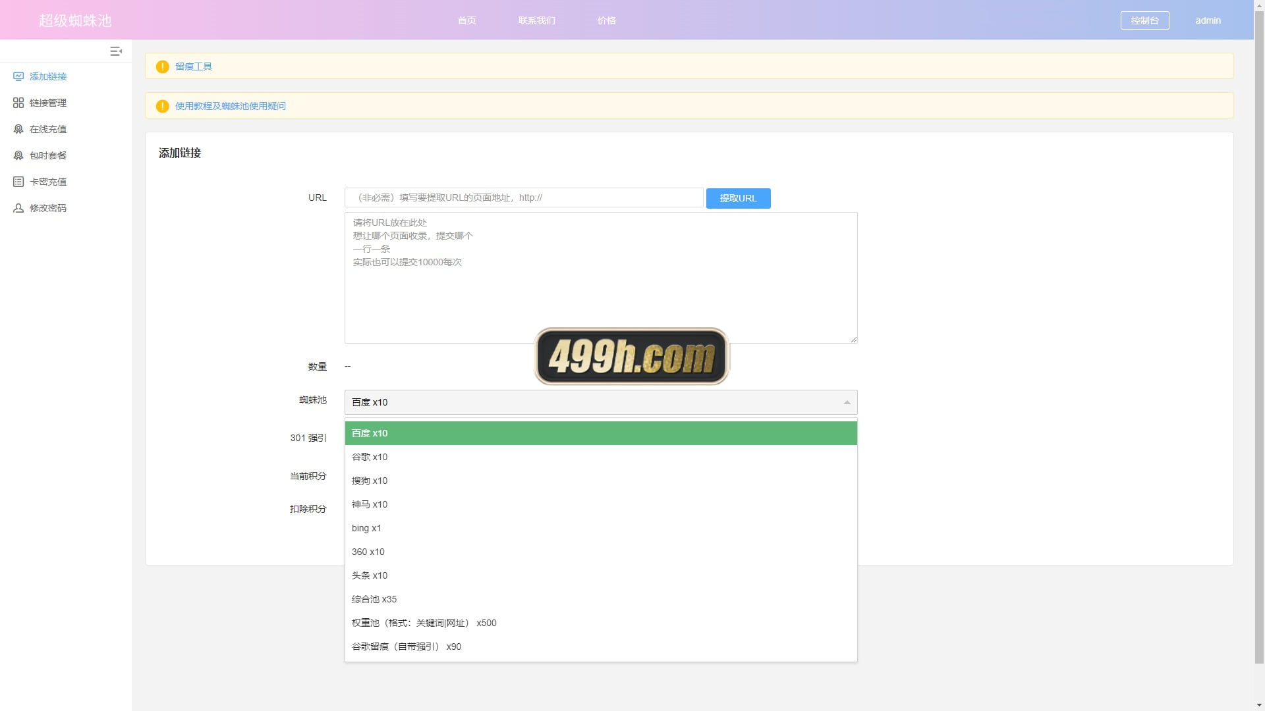Open the 留痕工具 link
This screenshot has height=711, width=1265.
click(x=194, y=66)
